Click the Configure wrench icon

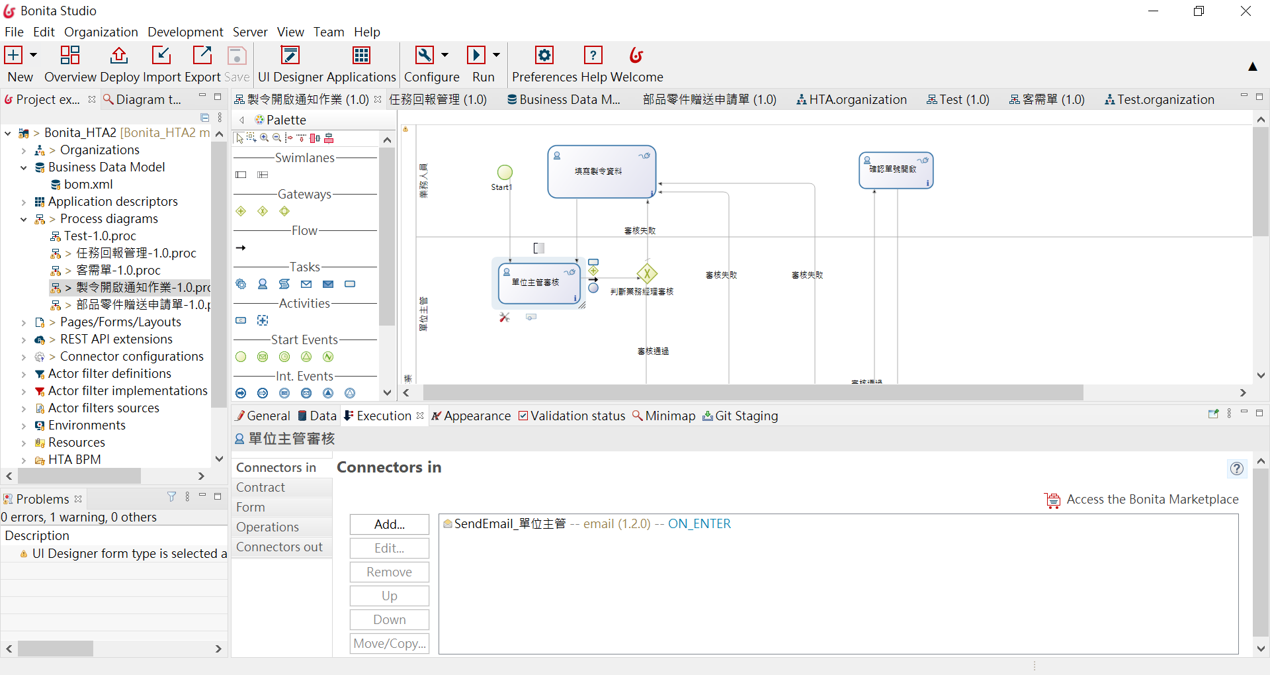pyautogui.click(x=425, y=55)
